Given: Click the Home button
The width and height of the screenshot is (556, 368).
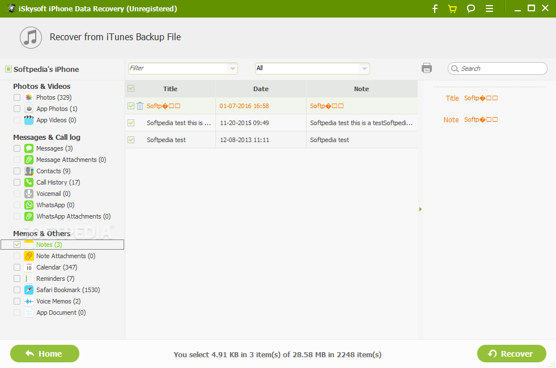Looking at the screenshot, I should click(45, 353).
